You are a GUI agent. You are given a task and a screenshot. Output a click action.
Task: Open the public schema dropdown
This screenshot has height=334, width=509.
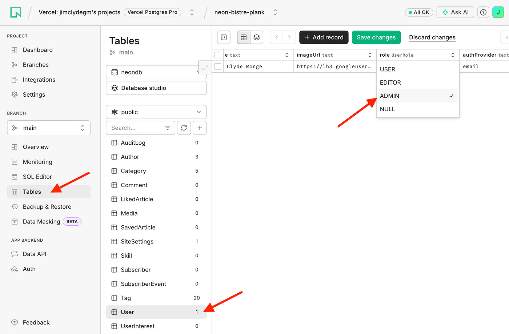pos(156,112)
